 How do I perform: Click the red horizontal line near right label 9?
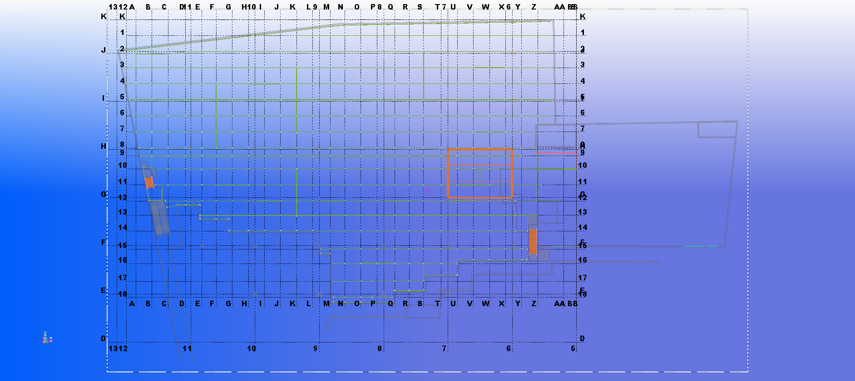pos(556,153)
